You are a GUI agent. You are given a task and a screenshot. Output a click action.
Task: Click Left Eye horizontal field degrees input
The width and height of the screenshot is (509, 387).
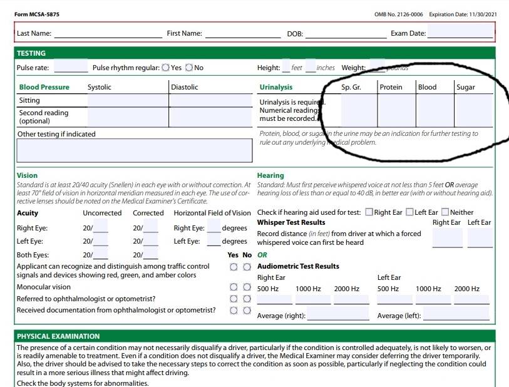[214, 240]
